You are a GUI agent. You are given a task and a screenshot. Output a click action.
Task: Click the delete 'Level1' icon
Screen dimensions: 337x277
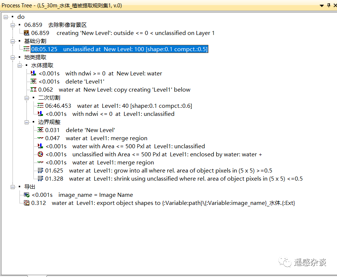coord(33,82)
